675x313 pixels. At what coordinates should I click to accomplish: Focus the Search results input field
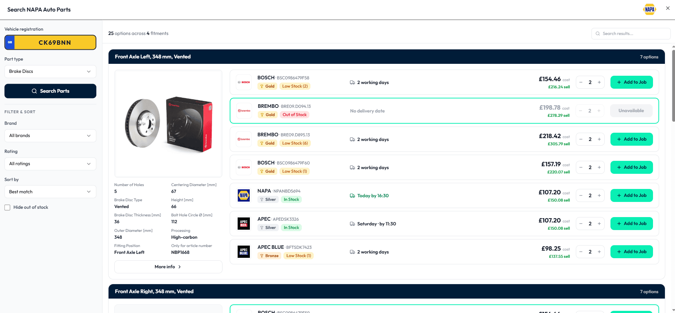(631, 34)
